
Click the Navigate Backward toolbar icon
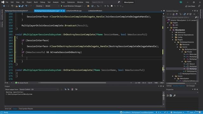[4, 6]
